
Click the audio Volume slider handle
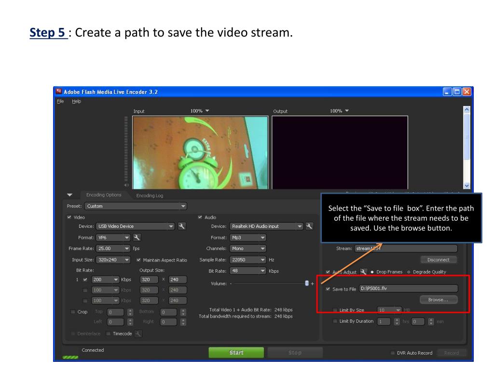pyautogui.click(x=307, y=283)
